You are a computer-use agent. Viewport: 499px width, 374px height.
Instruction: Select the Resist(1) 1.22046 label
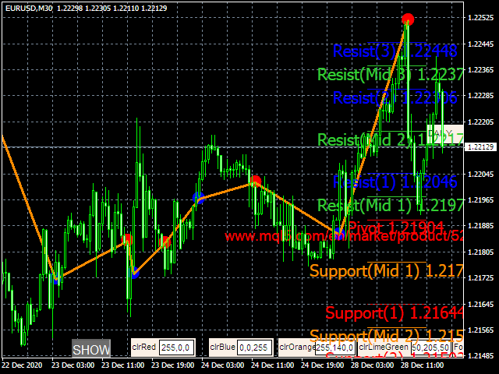click(x=395, y=182)
